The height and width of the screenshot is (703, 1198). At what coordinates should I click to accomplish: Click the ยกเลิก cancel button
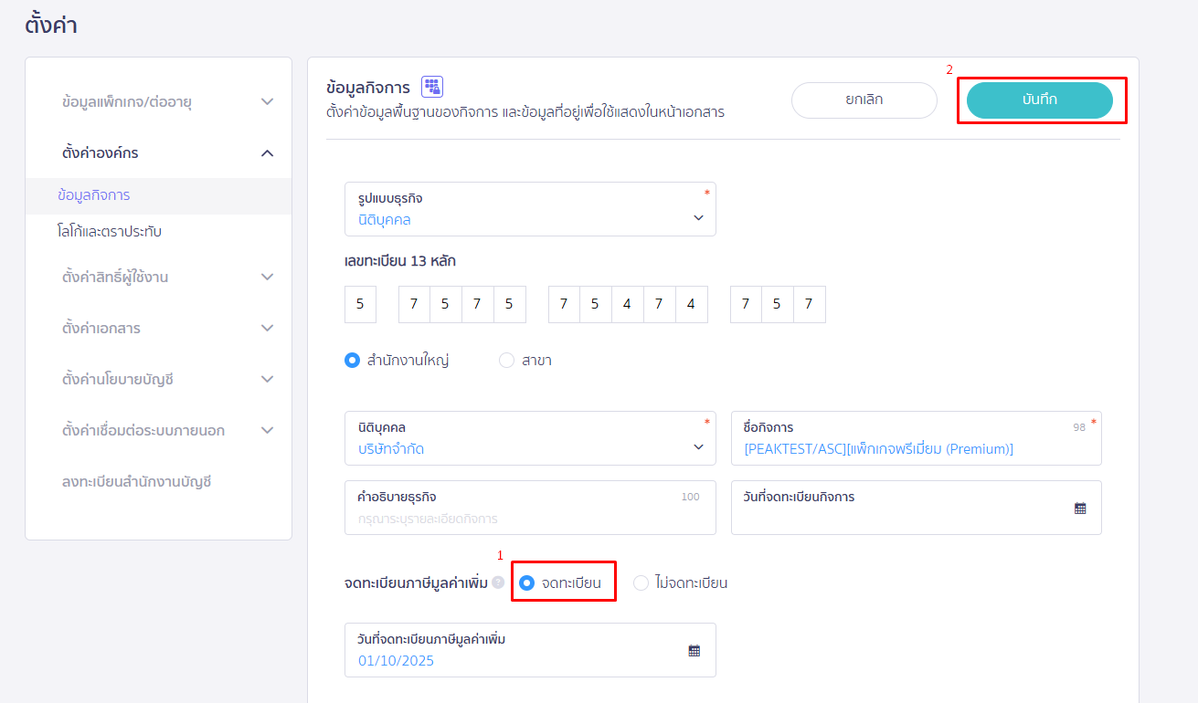864,100
